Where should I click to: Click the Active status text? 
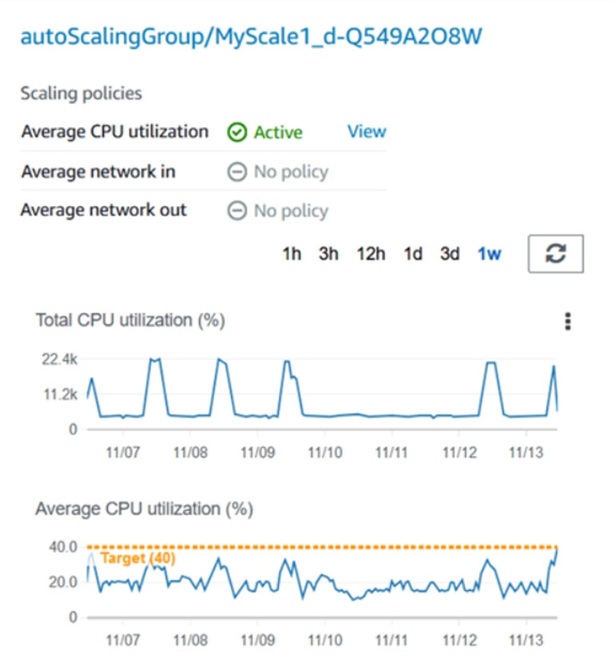point(278,132)
